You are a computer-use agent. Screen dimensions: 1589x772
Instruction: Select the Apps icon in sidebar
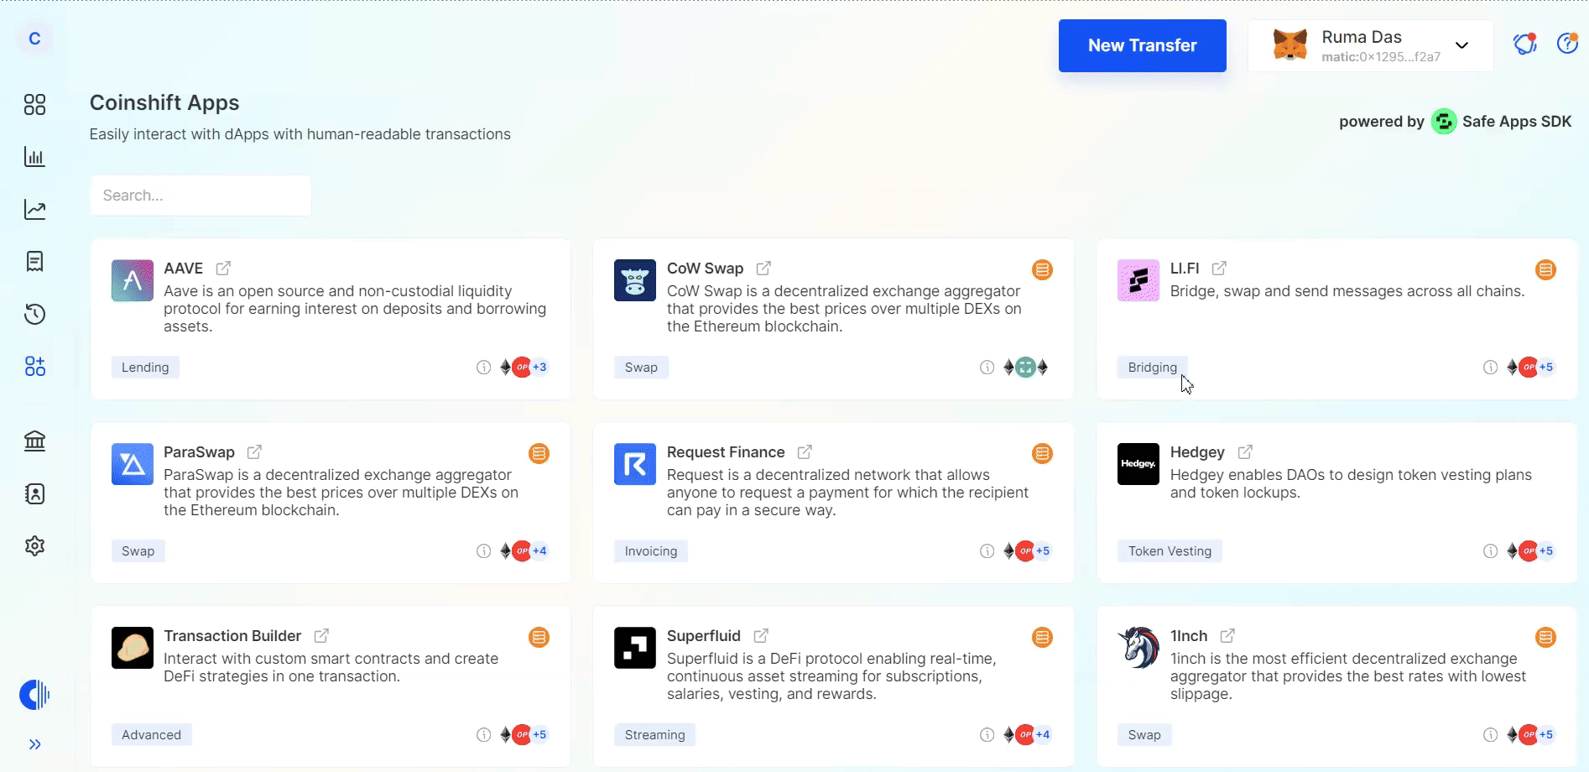(x=34, y=367)
